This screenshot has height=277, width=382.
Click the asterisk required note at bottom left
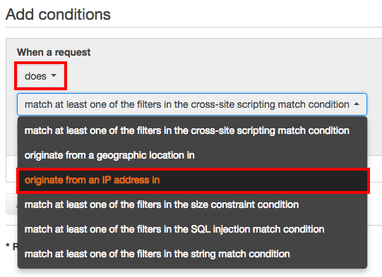click(x=11, y=247)
